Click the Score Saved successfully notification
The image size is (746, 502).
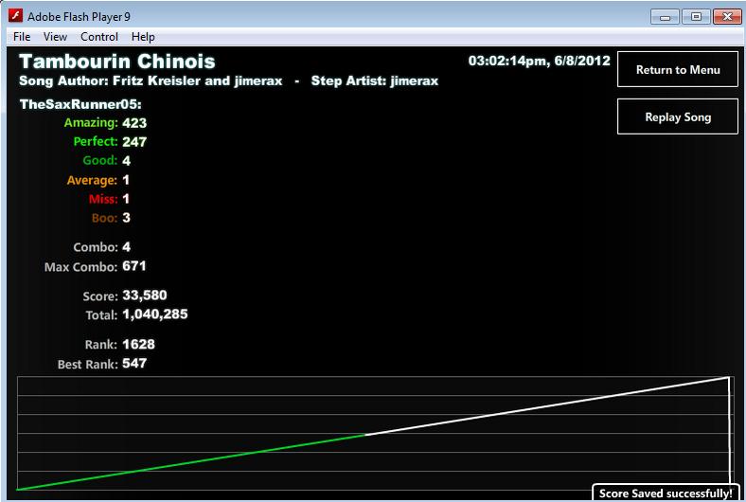click(x=666, y=493)
